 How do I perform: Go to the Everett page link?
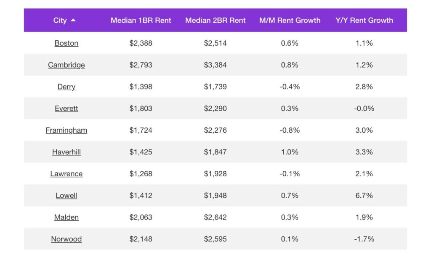(x=67, y=109)
